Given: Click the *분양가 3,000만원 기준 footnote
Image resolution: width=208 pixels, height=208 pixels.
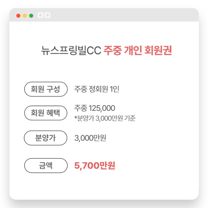Looking at the screenshot, I should pyautogui.click(x=105, y=118).
